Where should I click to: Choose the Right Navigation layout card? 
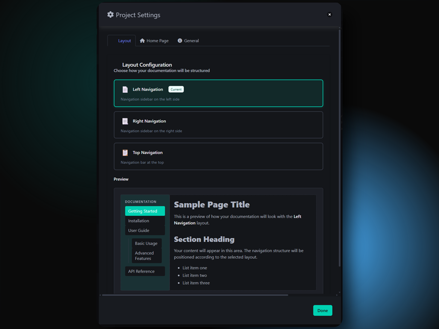pos(218,125)
